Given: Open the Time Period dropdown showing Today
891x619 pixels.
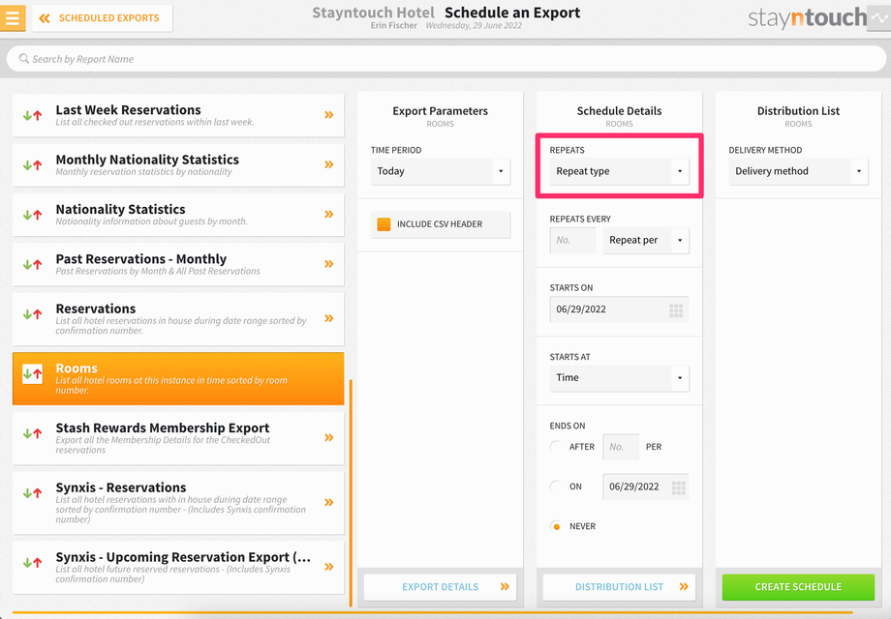Looking at the screenshot, I should [441, 171].
